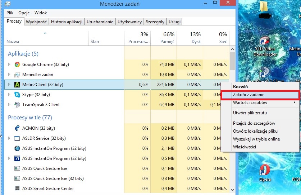This screenshot has height=195, width=301.
Task: Click the scrollbar down arrow
Action: pyautogui.click(x=232, y=190)
